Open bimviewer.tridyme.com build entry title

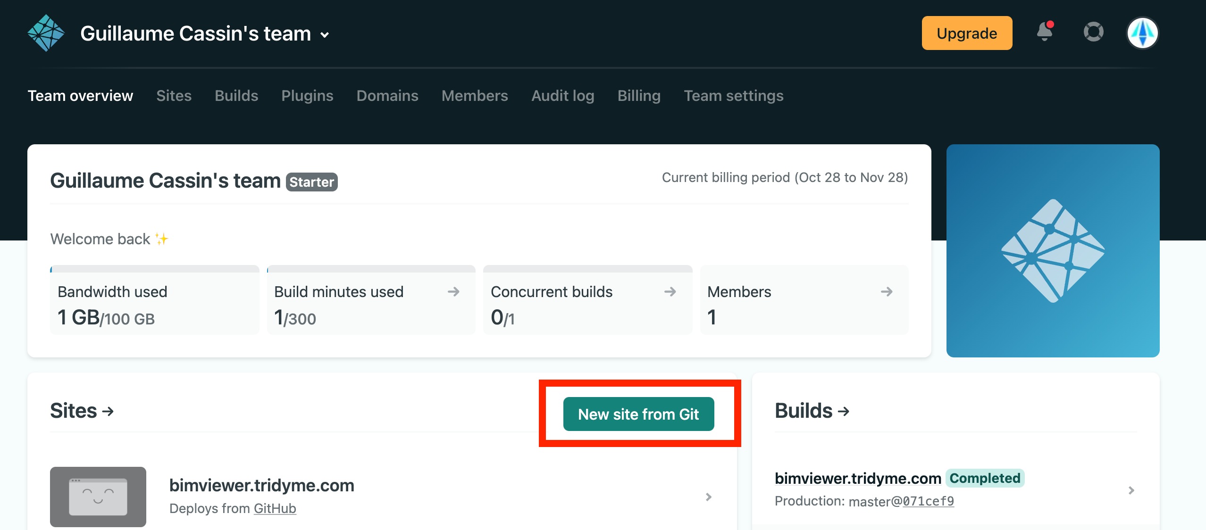857,478
